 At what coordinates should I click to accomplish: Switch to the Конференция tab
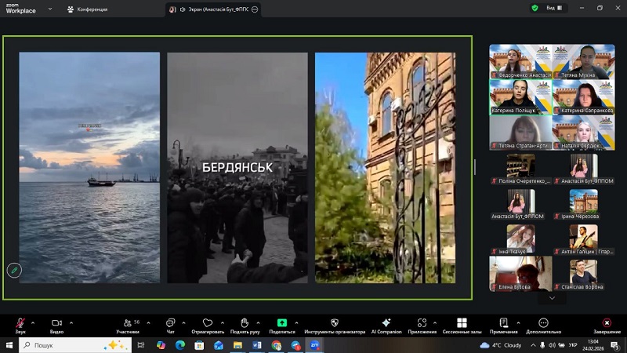(88, 9)
